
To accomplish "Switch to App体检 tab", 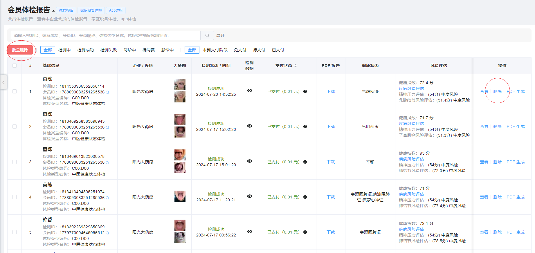I will click(116, 10).
